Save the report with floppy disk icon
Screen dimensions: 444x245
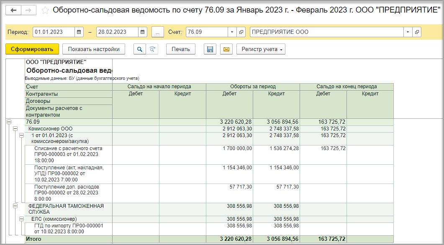point(210,49)
